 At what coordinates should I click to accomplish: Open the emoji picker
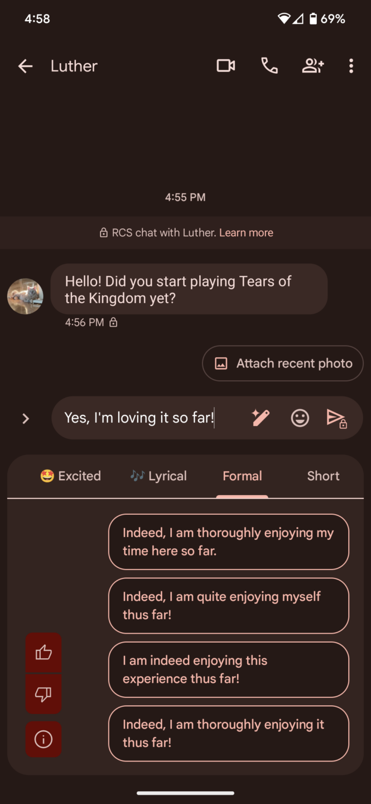pos(300,418)
